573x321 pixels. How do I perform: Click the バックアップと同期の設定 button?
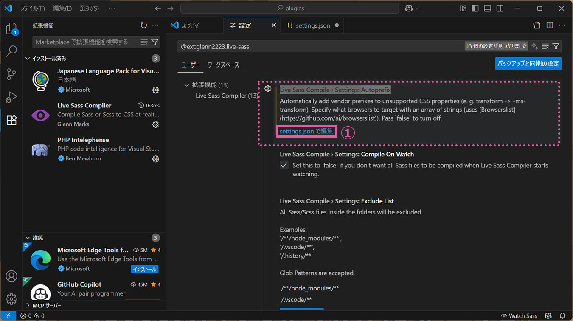pos(528,64)
